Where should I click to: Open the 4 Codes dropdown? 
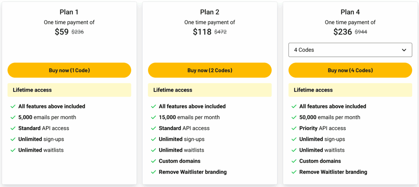click(350, 50)
